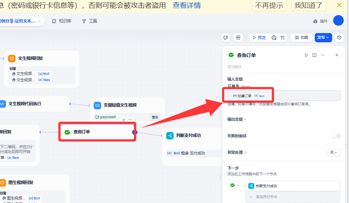Screen dimensions: 349x203
Task: Select the 查询订单 node title on canvas
Action: pos(82,132)
